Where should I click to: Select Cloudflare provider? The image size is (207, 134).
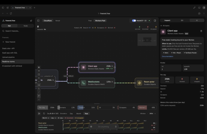[x=48, y=20]
